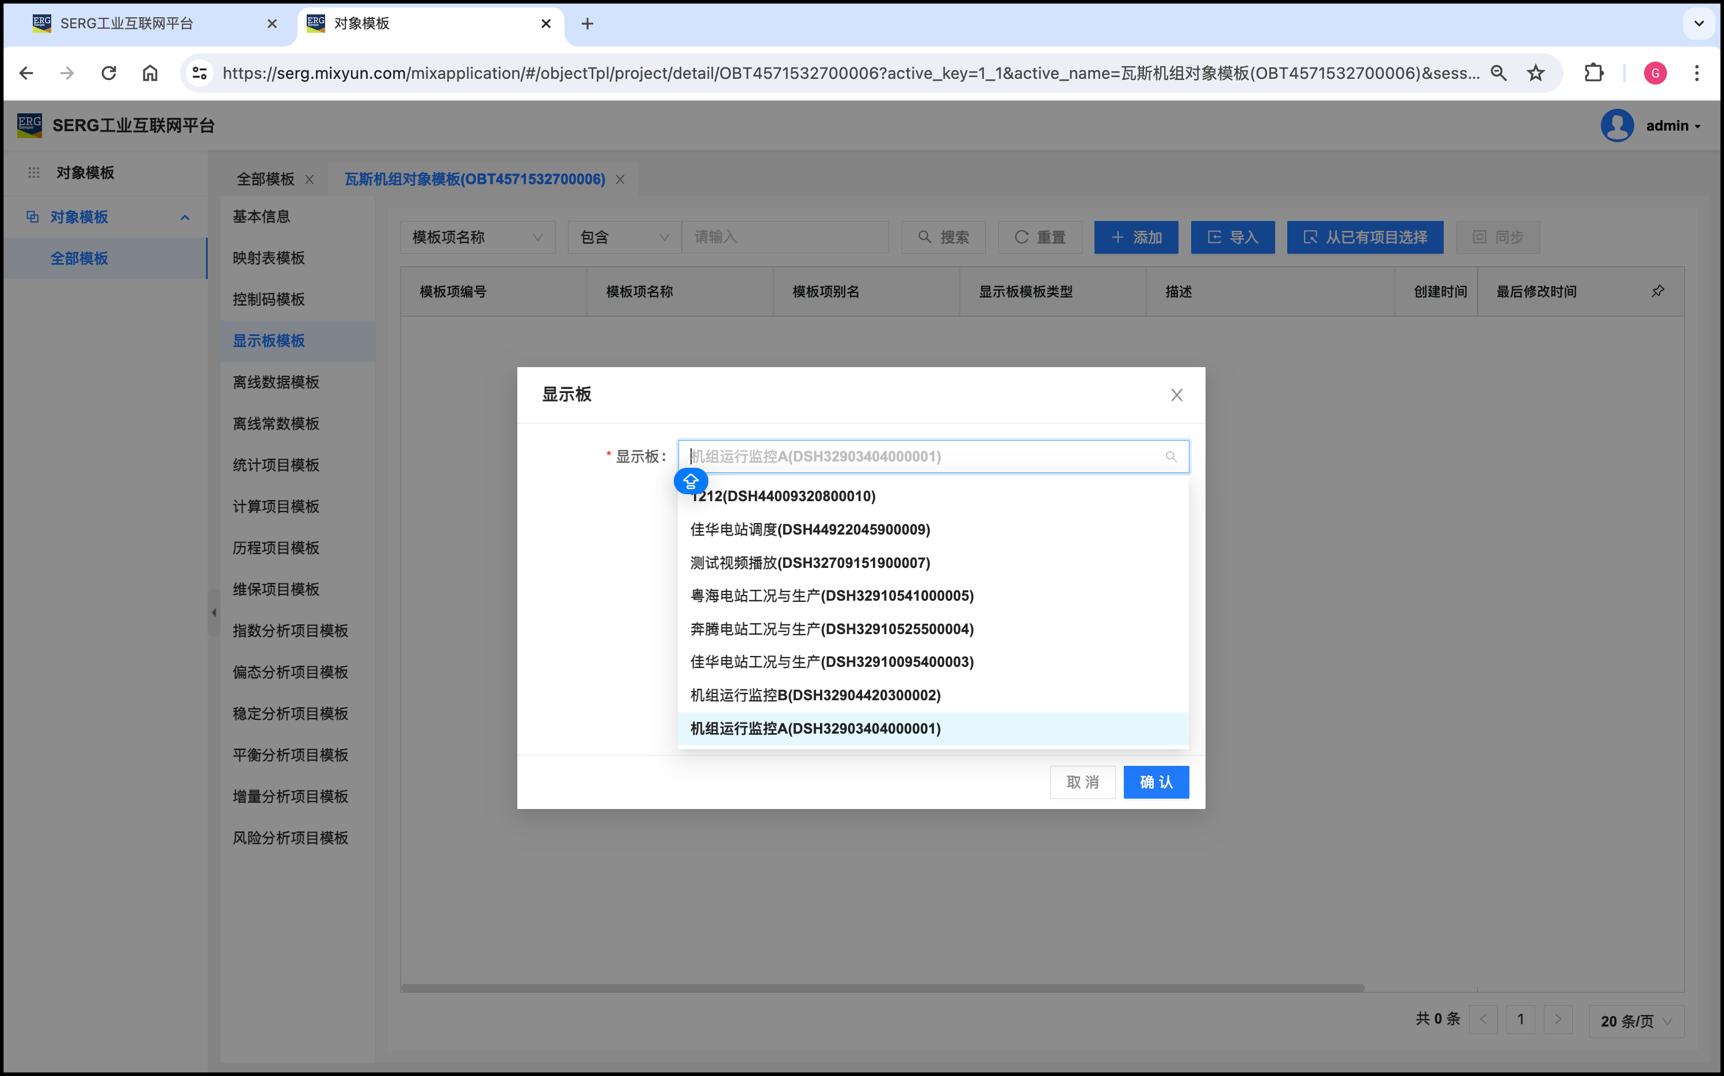Click the pin icon in table header
The height and width of the screenshot is (1076, 1724).
pyautogui.click(x=1657, y=291)
